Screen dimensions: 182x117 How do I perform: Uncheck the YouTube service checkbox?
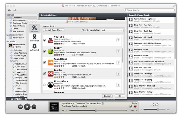click(44, 40)
